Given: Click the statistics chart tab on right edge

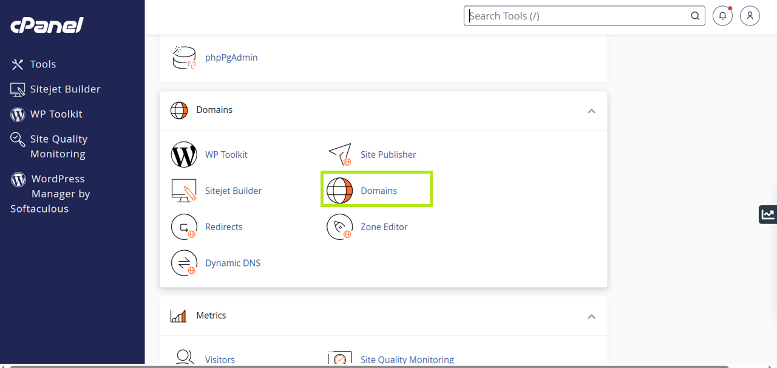Looking at the screenshot, I should [768, 214].
